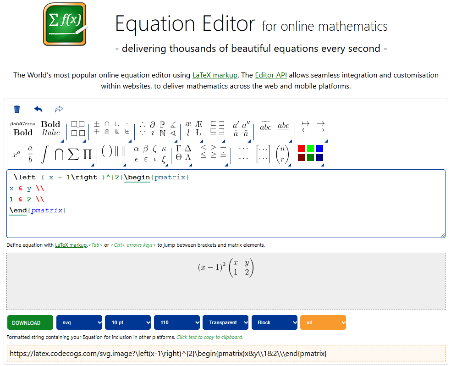This screenshot has width=451, height=366.
Task: Insert the union cup operator
Action: [x=117, y=124]
